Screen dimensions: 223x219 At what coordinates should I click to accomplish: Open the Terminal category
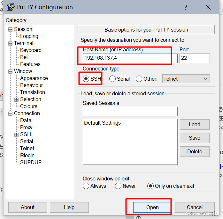click(24, 43)
